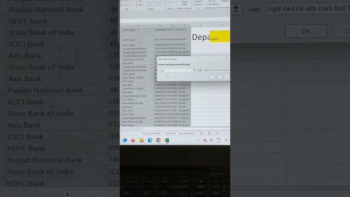Open the Light Red Fill format dropdown
This screenshot has width=350, height=197.
(x=217, y=70)
